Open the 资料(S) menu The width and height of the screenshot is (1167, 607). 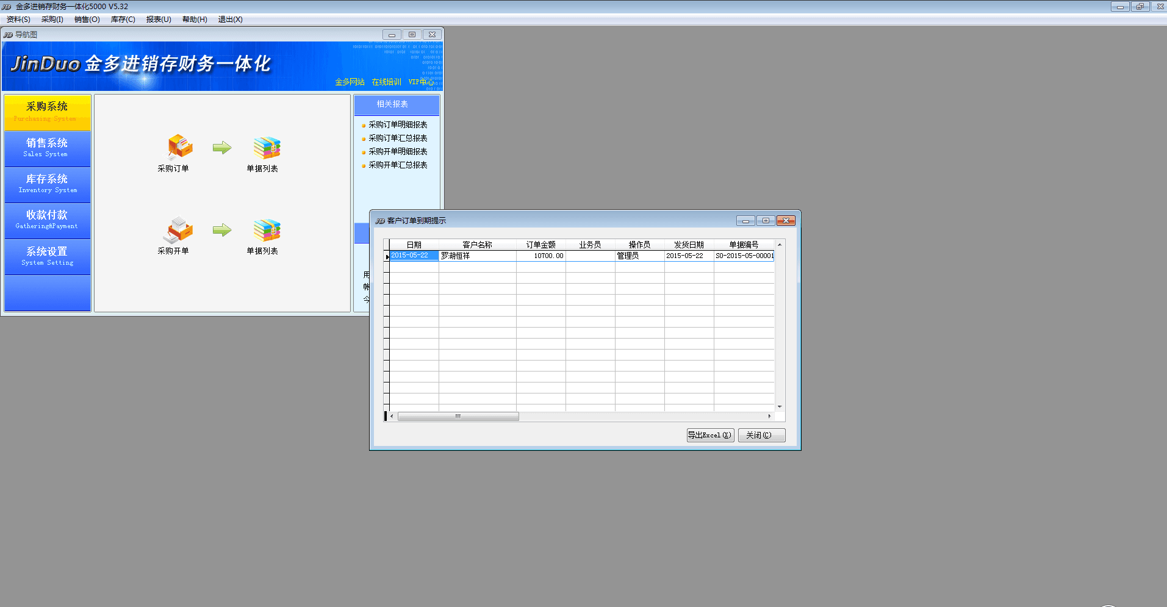pyautogui.click(x=18, y=20)
